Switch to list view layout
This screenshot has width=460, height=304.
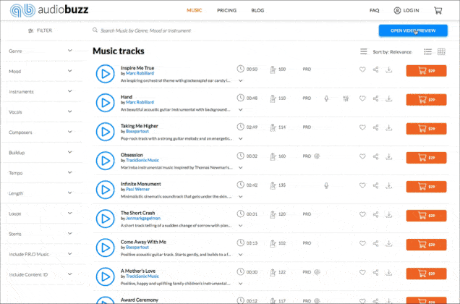428,51
